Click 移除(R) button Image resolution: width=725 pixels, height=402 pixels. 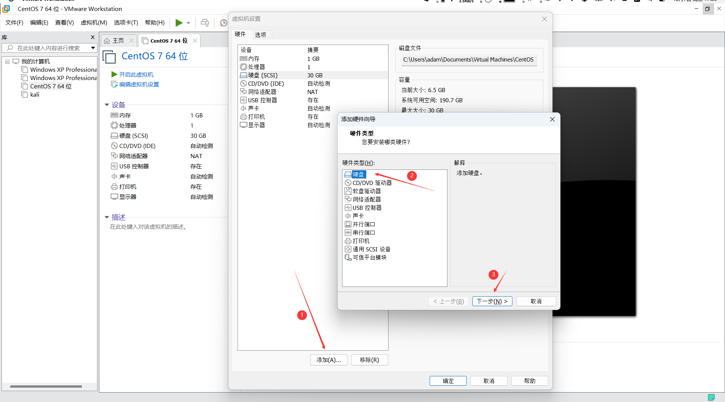(370, 360)
